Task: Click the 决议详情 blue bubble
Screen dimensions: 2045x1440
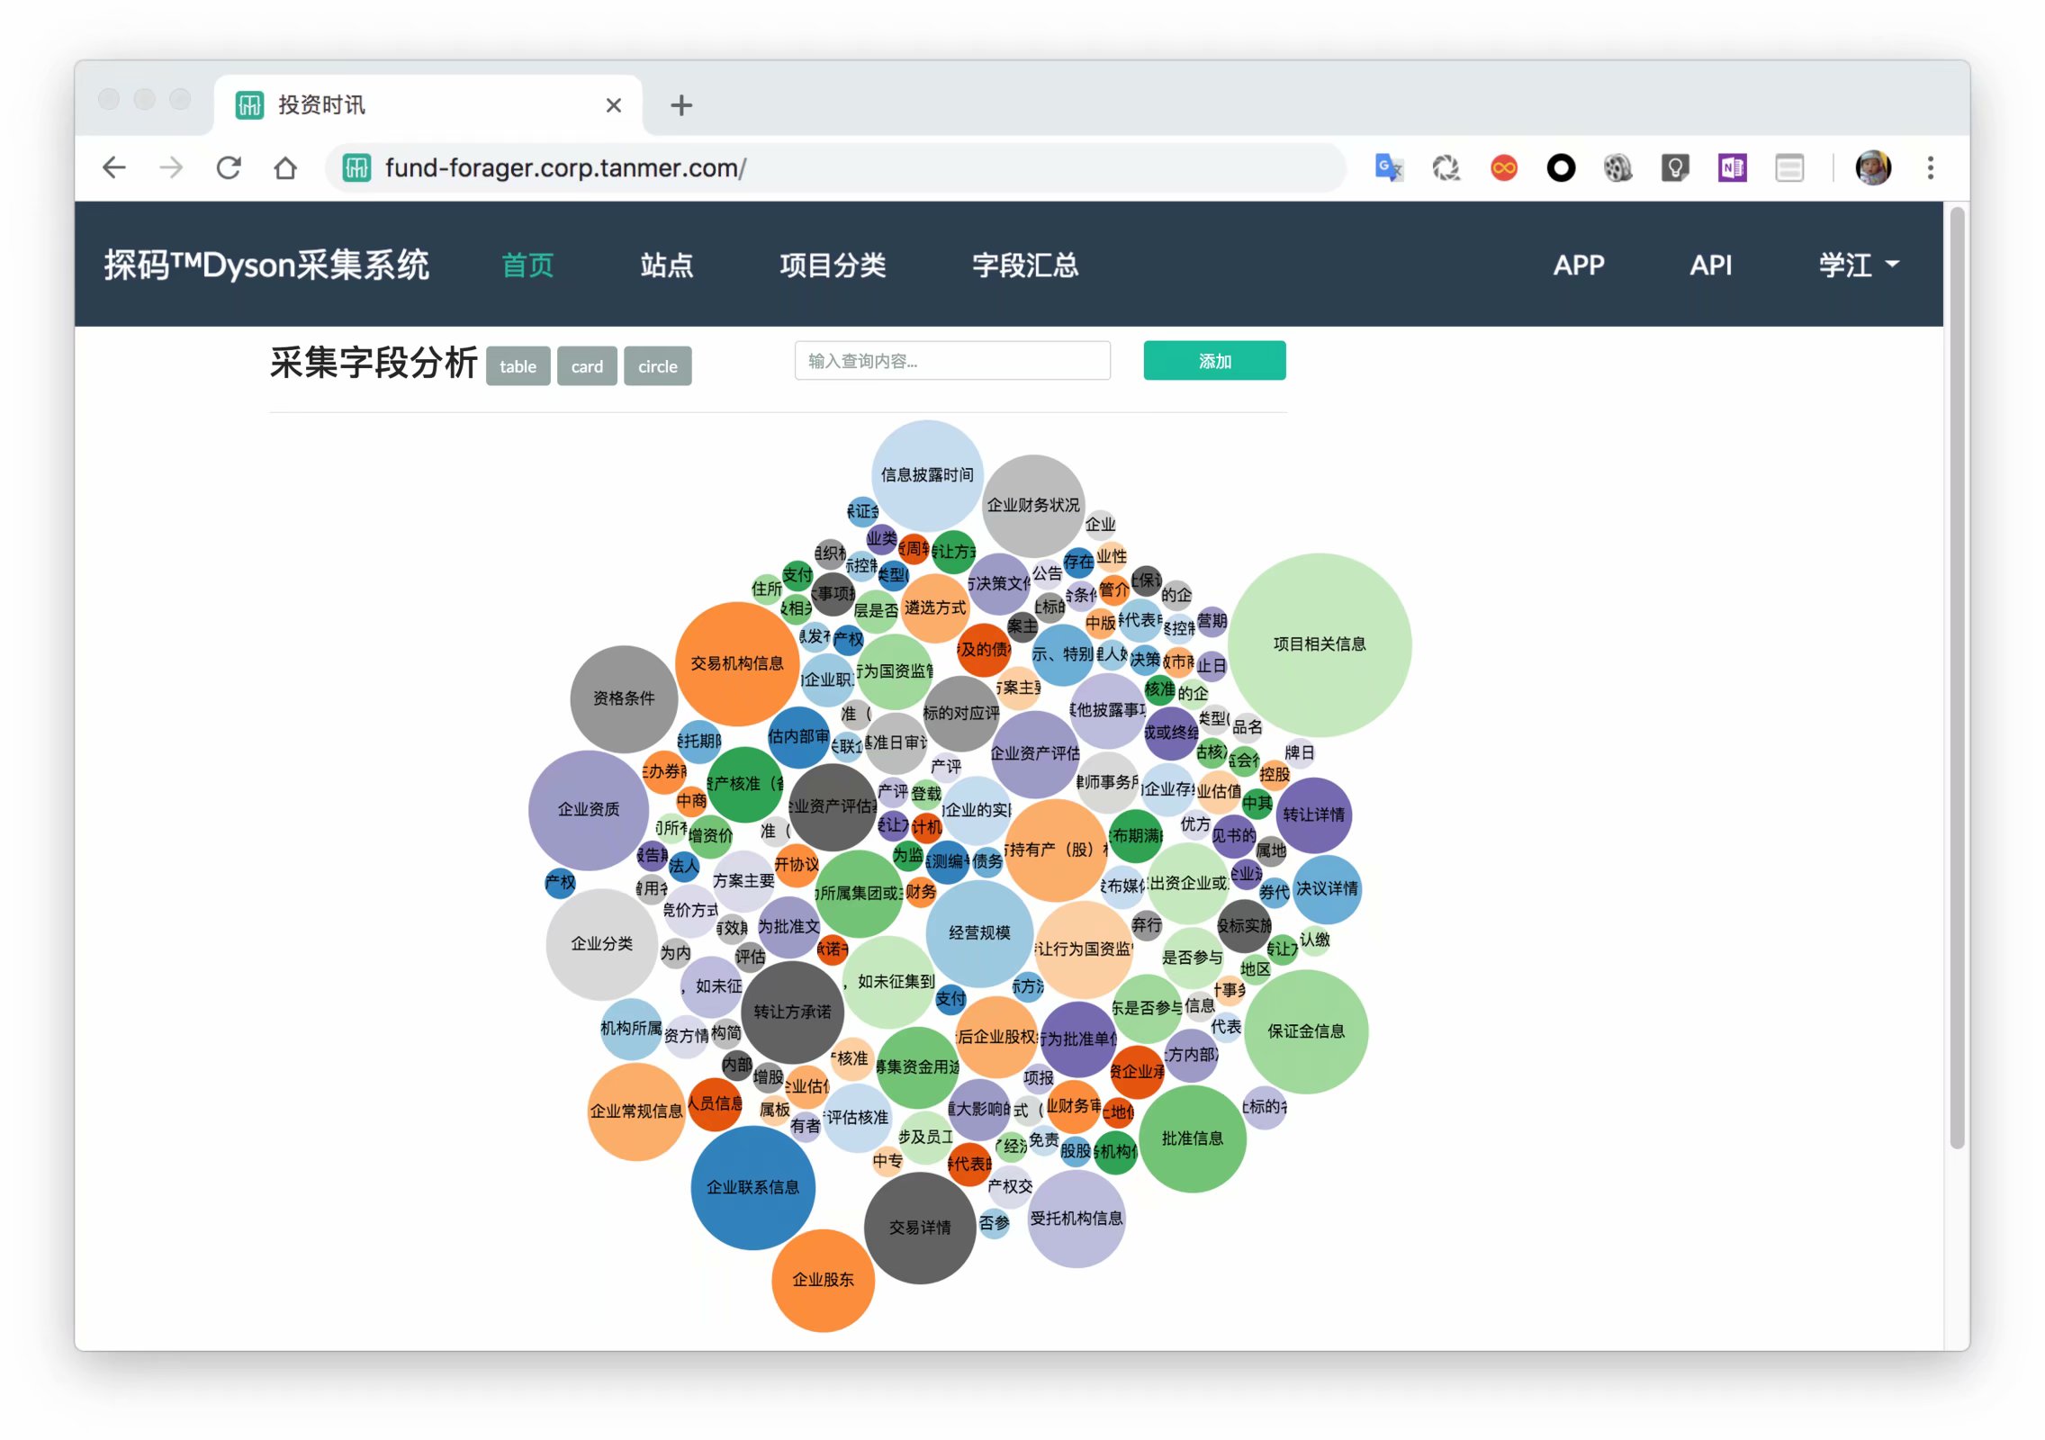Action: click(x=1327, y=889)
